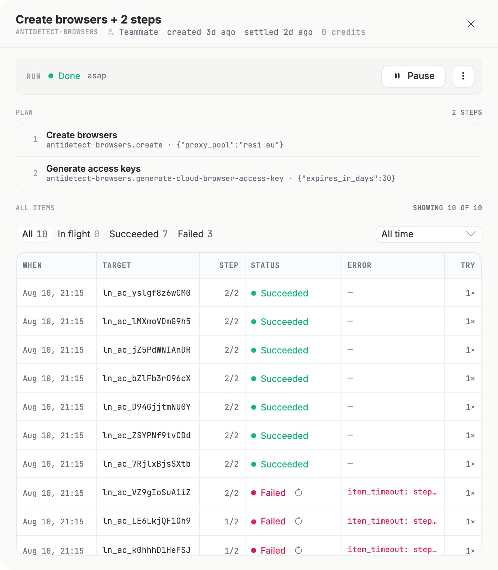The width and height of the screenshot is (498, 570).
Task: Select target ln_ac_lMXmoVDmG9h5
Action: [147, 321]
